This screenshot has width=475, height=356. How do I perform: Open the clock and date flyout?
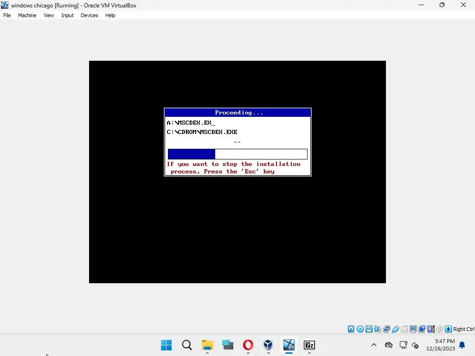coord(441,345)
